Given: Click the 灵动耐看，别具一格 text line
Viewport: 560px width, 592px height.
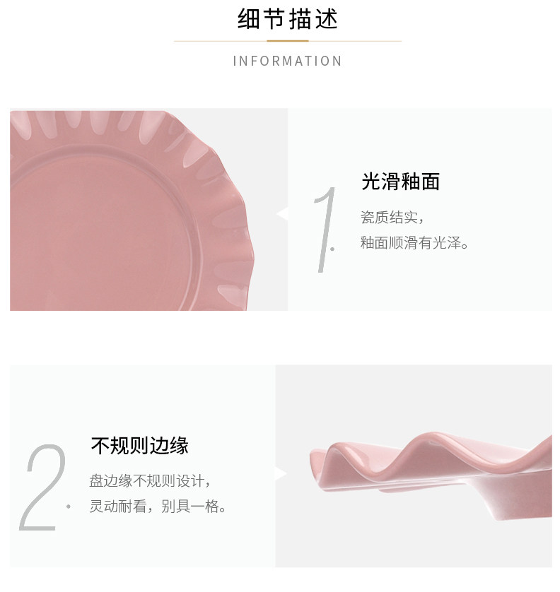Looking at the screenshot, I should 158,507.
